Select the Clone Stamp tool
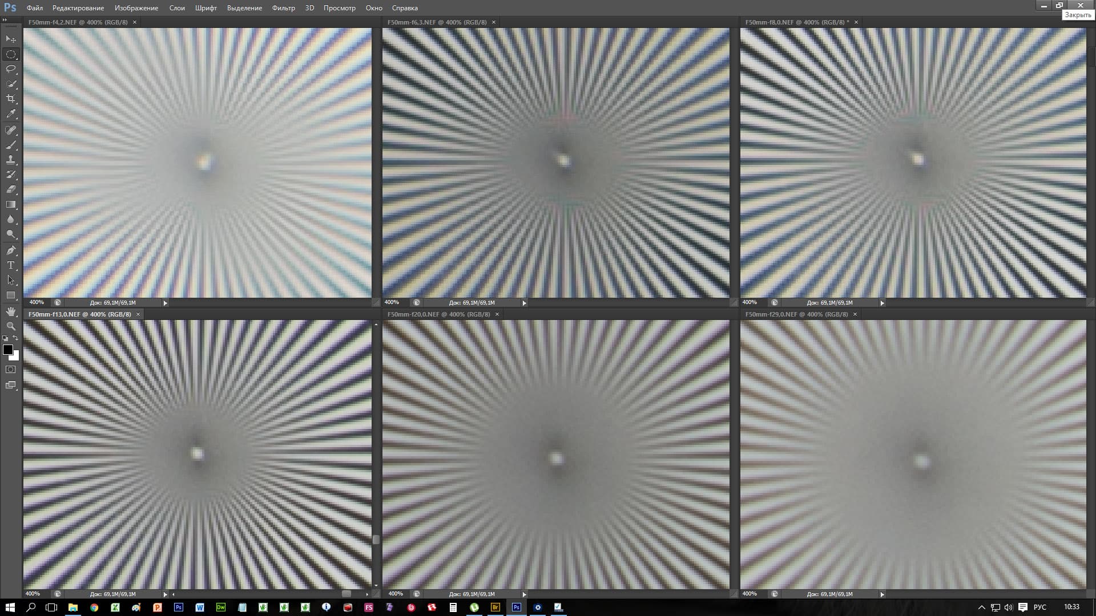Viewport: 1096px width, 616px height. [x=11, y=160]
